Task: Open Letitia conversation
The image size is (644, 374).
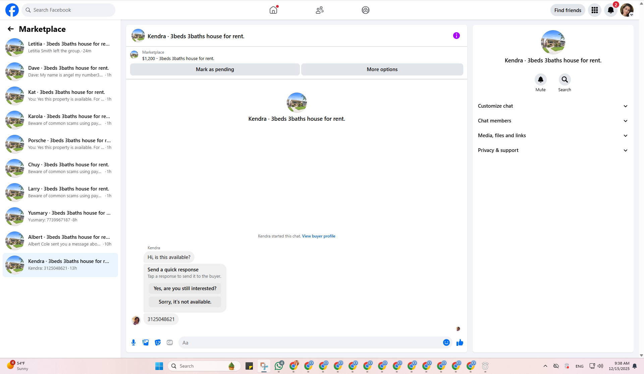Action: (x=60, y=47)
